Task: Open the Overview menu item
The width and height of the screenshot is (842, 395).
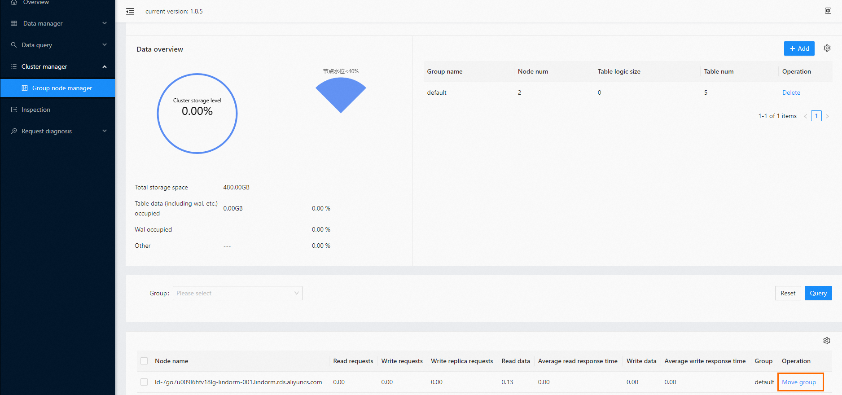Action: pos(57,2)
